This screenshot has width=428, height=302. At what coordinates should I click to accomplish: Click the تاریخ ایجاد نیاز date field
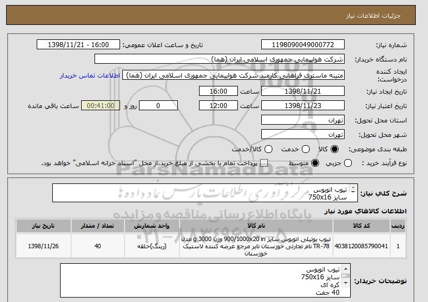(303, 91)
